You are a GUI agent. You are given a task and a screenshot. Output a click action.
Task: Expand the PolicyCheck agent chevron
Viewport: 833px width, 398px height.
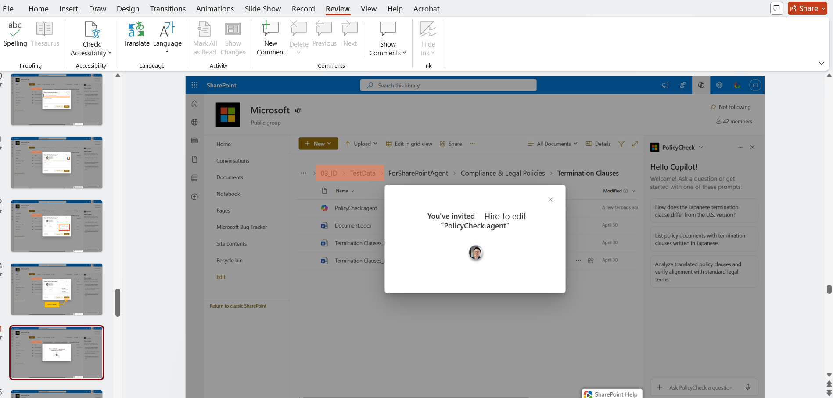[x=701, y=147]
